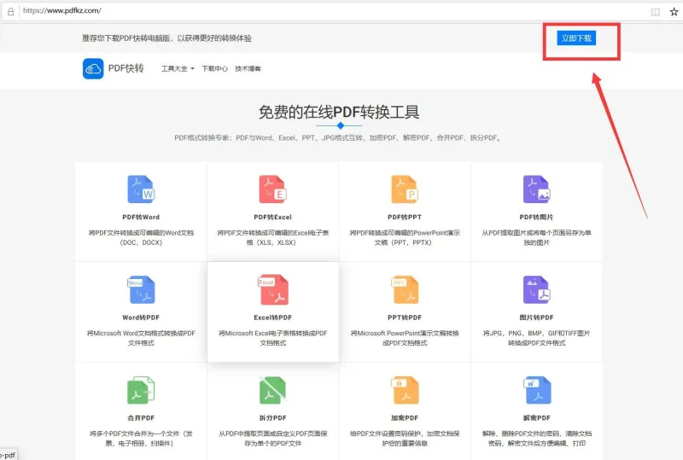This screenshot has width=683, height=460.
Task: Open the 下载中心 menu item
Action: pos(215,68)
